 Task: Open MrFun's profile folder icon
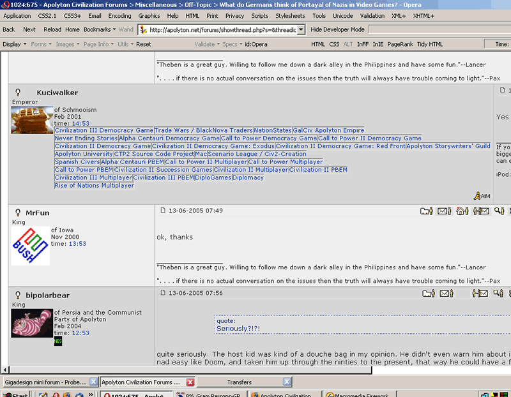[x=426, y=211]
